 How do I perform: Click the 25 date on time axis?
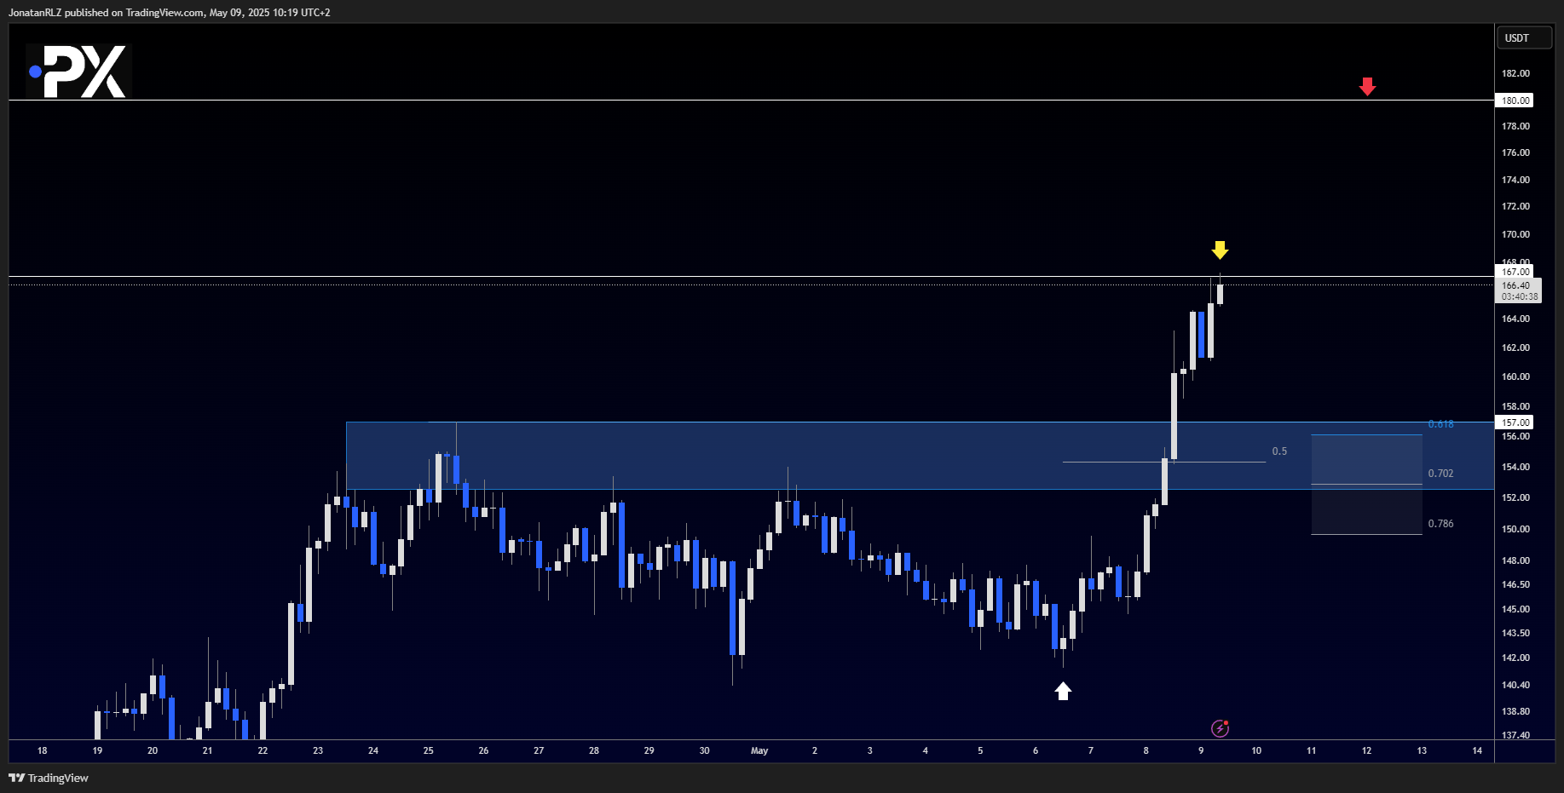(x=429, y=750)
